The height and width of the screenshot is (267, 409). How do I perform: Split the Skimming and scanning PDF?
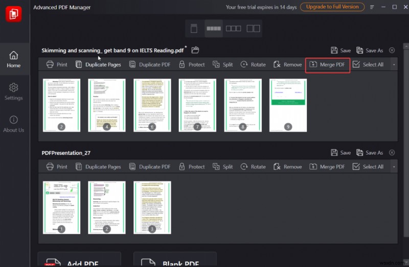pos(222,65)
